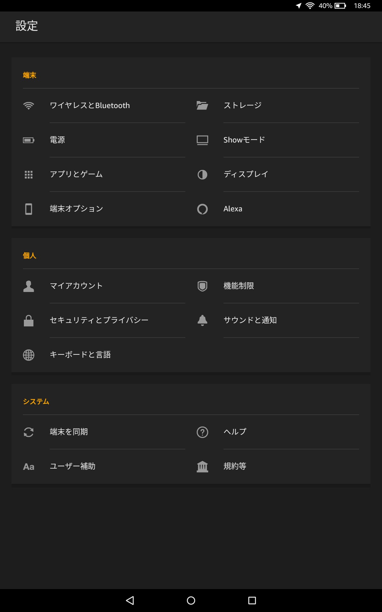Tap the recent apps square button

point(252,601)
